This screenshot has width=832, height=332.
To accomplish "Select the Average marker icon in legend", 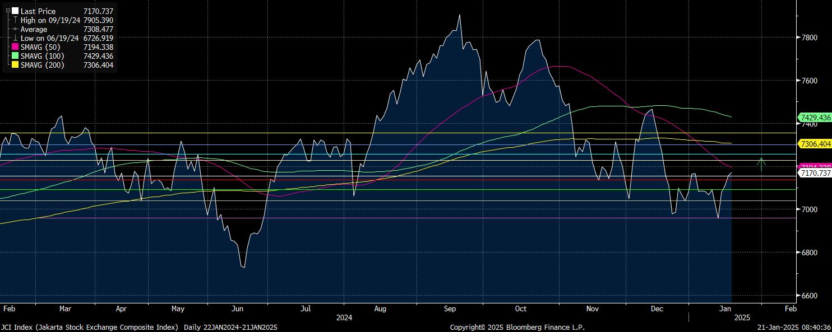I will coord(15,29).
